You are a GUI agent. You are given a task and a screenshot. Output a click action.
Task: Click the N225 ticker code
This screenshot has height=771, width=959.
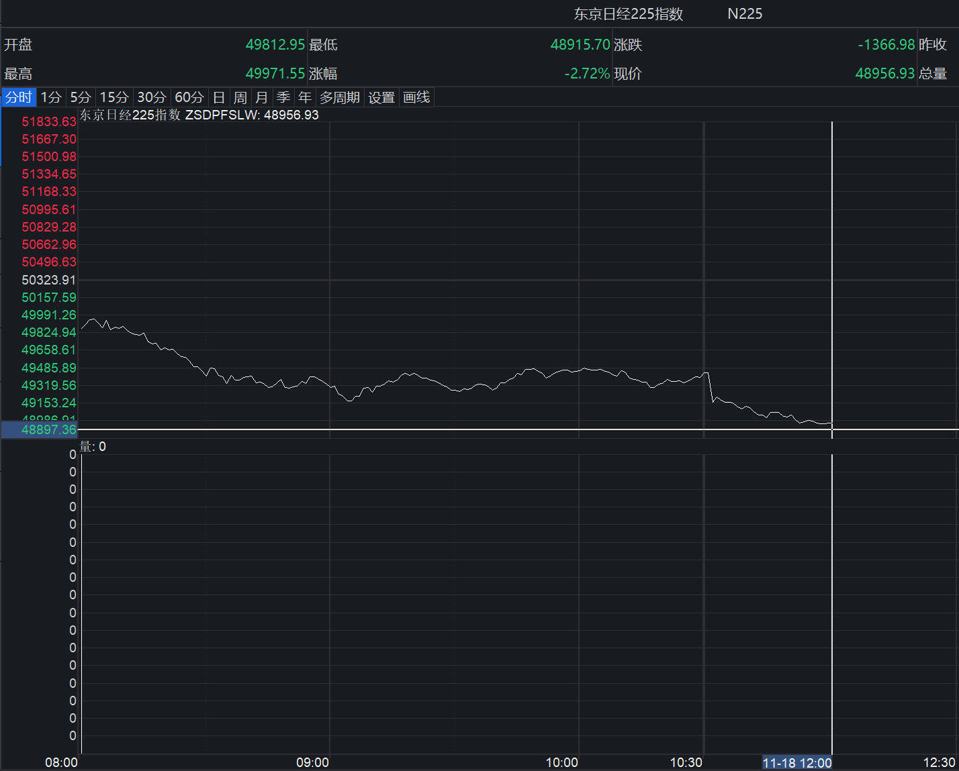745,14
